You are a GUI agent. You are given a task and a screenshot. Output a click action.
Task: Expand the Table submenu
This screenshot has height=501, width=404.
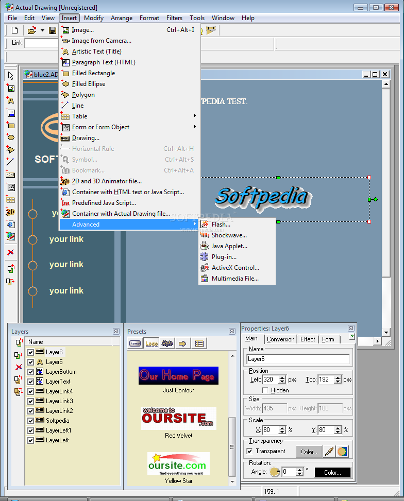pyautogui.click(x=194, y=116)
